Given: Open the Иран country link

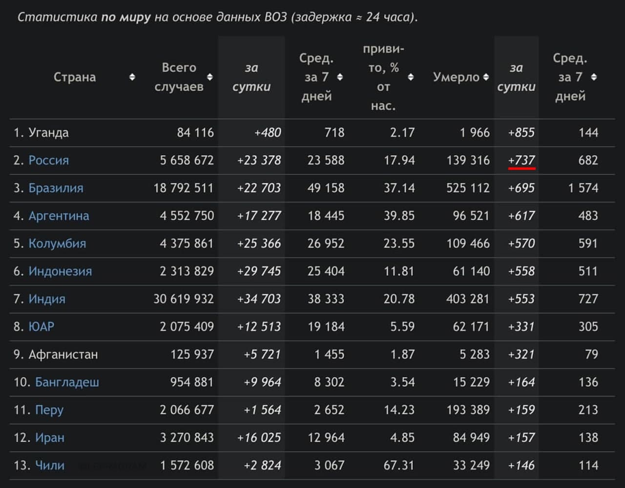Looking at the screenshot, I should coord(50,438).
